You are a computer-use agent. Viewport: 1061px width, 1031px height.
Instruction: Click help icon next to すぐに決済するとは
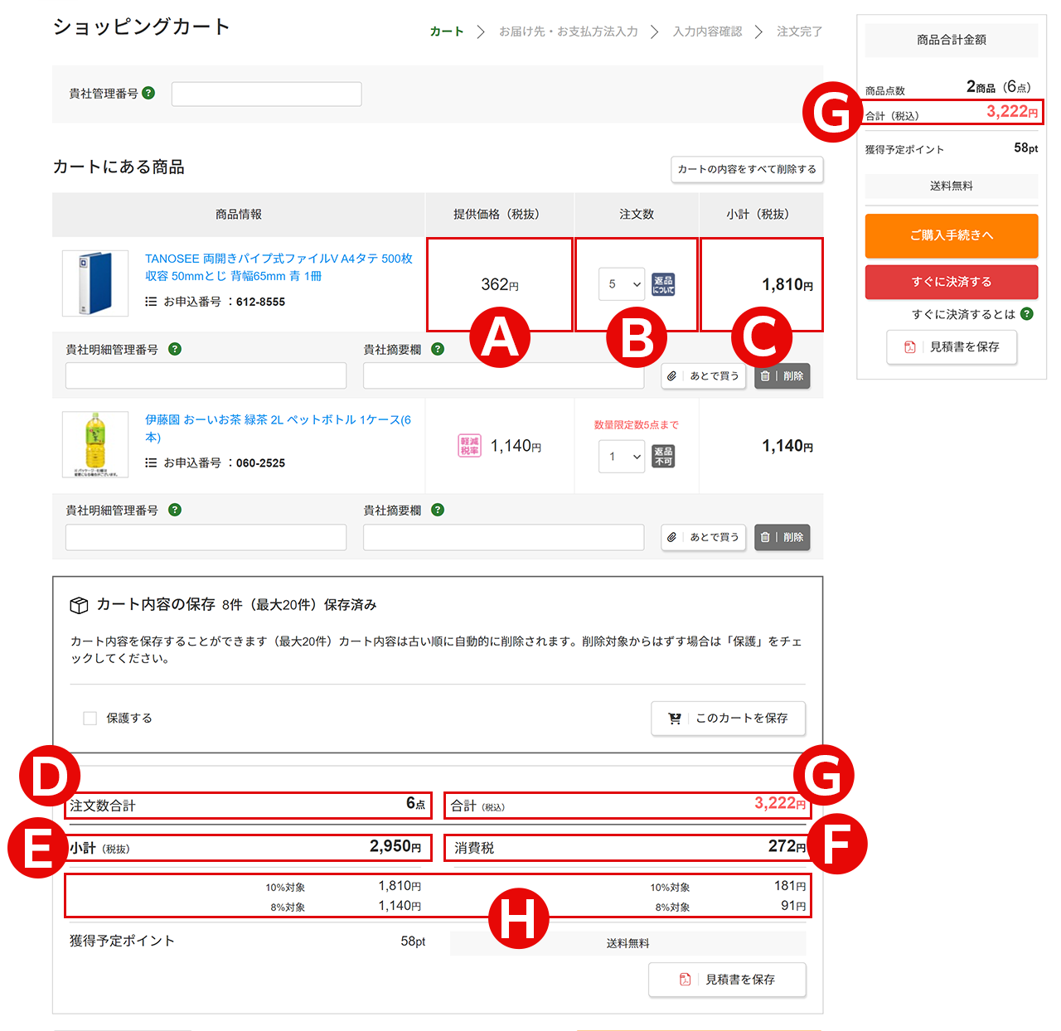(x=1027, y=314)
